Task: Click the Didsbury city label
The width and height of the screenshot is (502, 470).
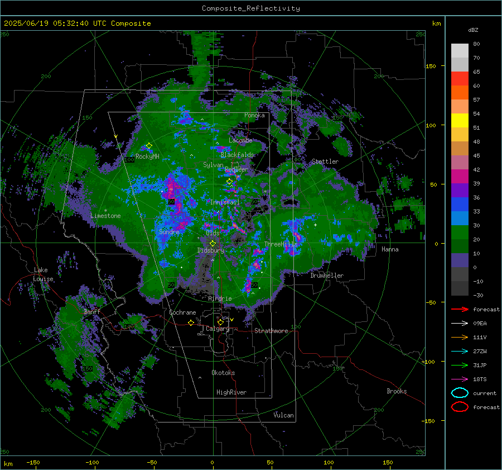Action: coord(211,250)
